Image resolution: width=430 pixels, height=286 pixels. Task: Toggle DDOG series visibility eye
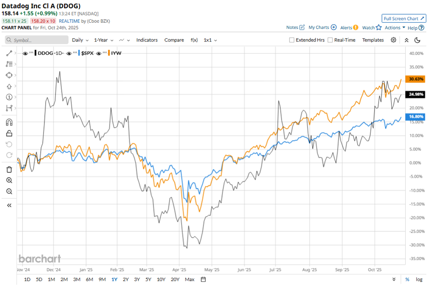[25, 53]
